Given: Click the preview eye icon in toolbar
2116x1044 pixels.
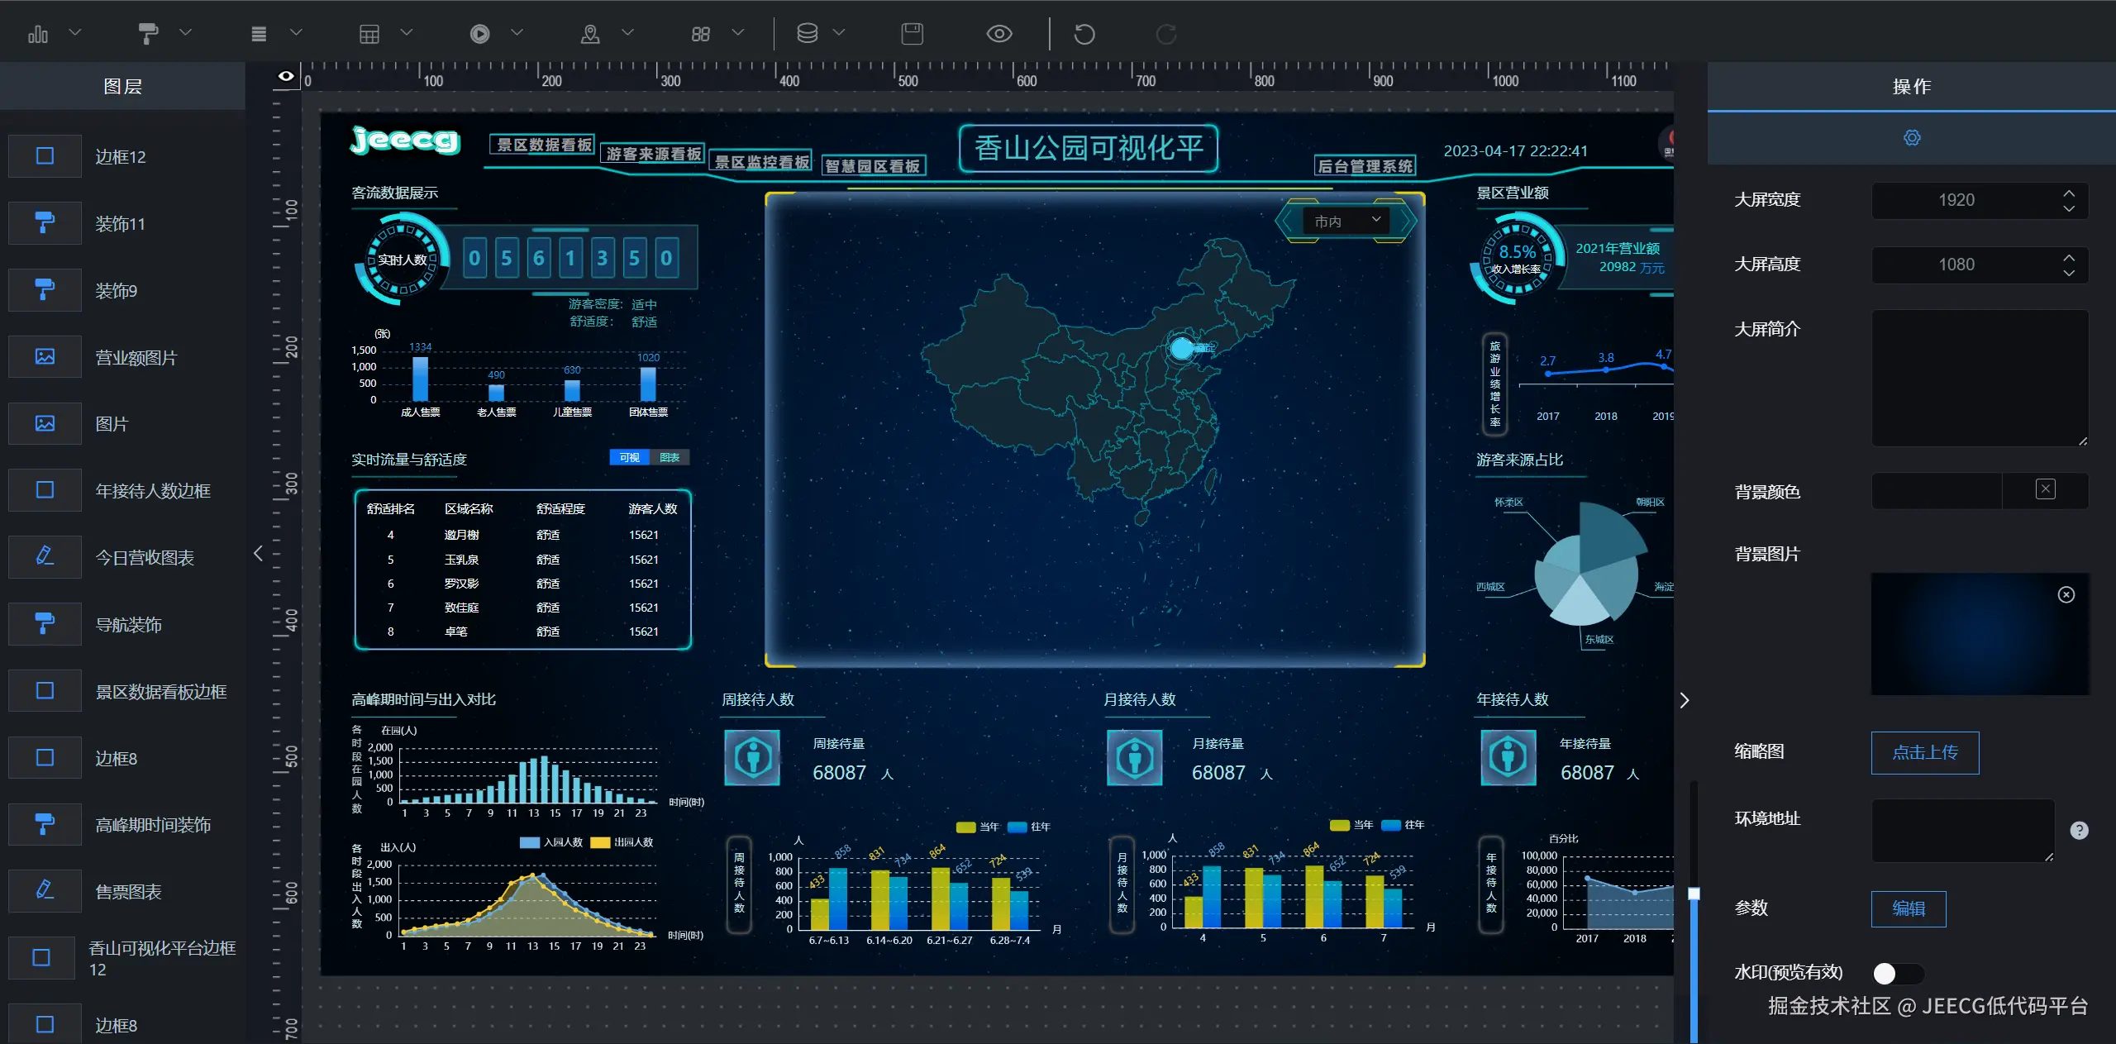Looking at the screenshot, I should pyautogui.click(x=998, y=34).
